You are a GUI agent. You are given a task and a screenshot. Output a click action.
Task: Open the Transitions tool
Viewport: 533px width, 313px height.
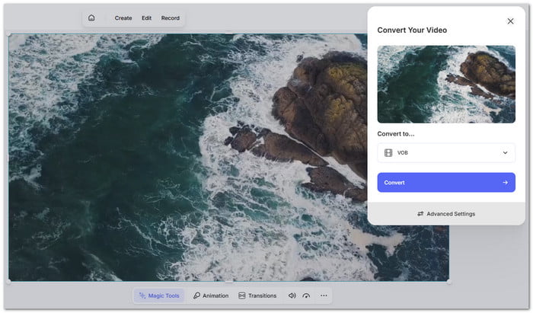257,295
